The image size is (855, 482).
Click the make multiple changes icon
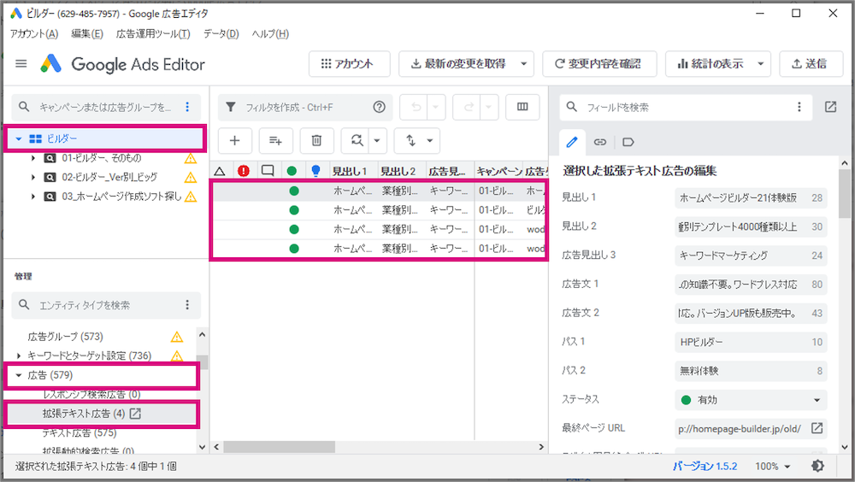(275, 141)
